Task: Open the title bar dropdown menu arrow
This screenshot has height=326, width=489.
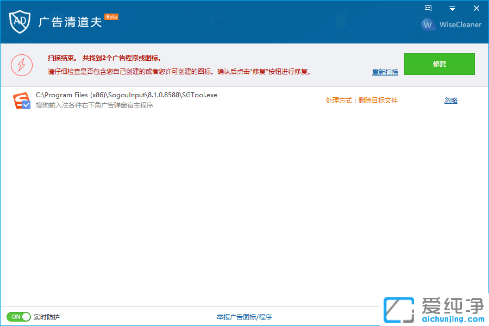Action: (452, 9)
